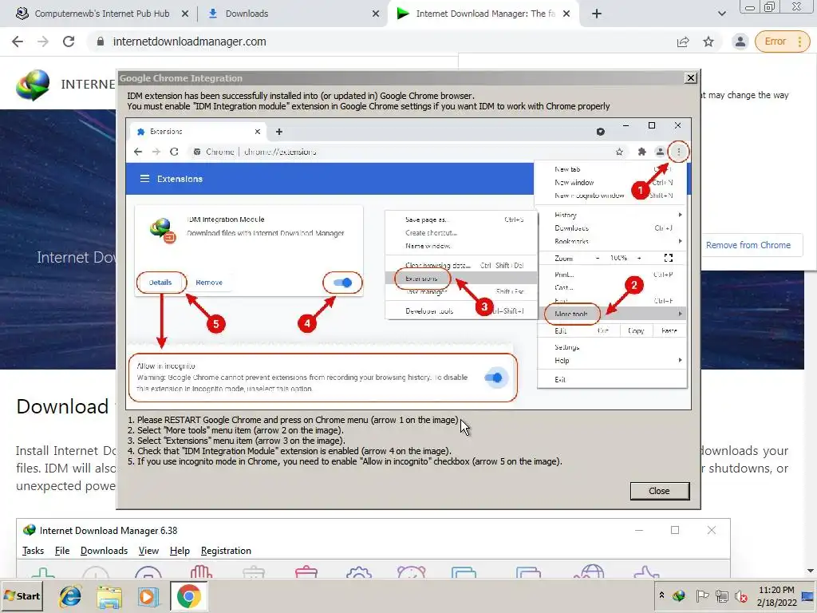
Task: Close the Downloads browser tab
Action: (376, 14)
